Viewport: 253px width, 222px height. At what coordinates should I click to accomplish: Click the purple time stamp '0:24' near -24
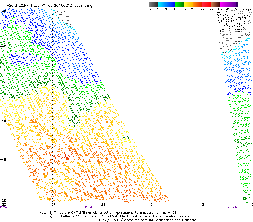pyautogui.click(x=89, y=207)
